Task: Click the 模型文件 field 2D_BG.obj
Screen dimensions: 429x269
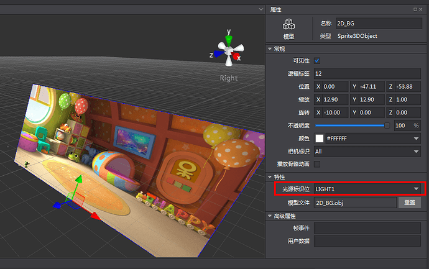Action: coord(355,203)
